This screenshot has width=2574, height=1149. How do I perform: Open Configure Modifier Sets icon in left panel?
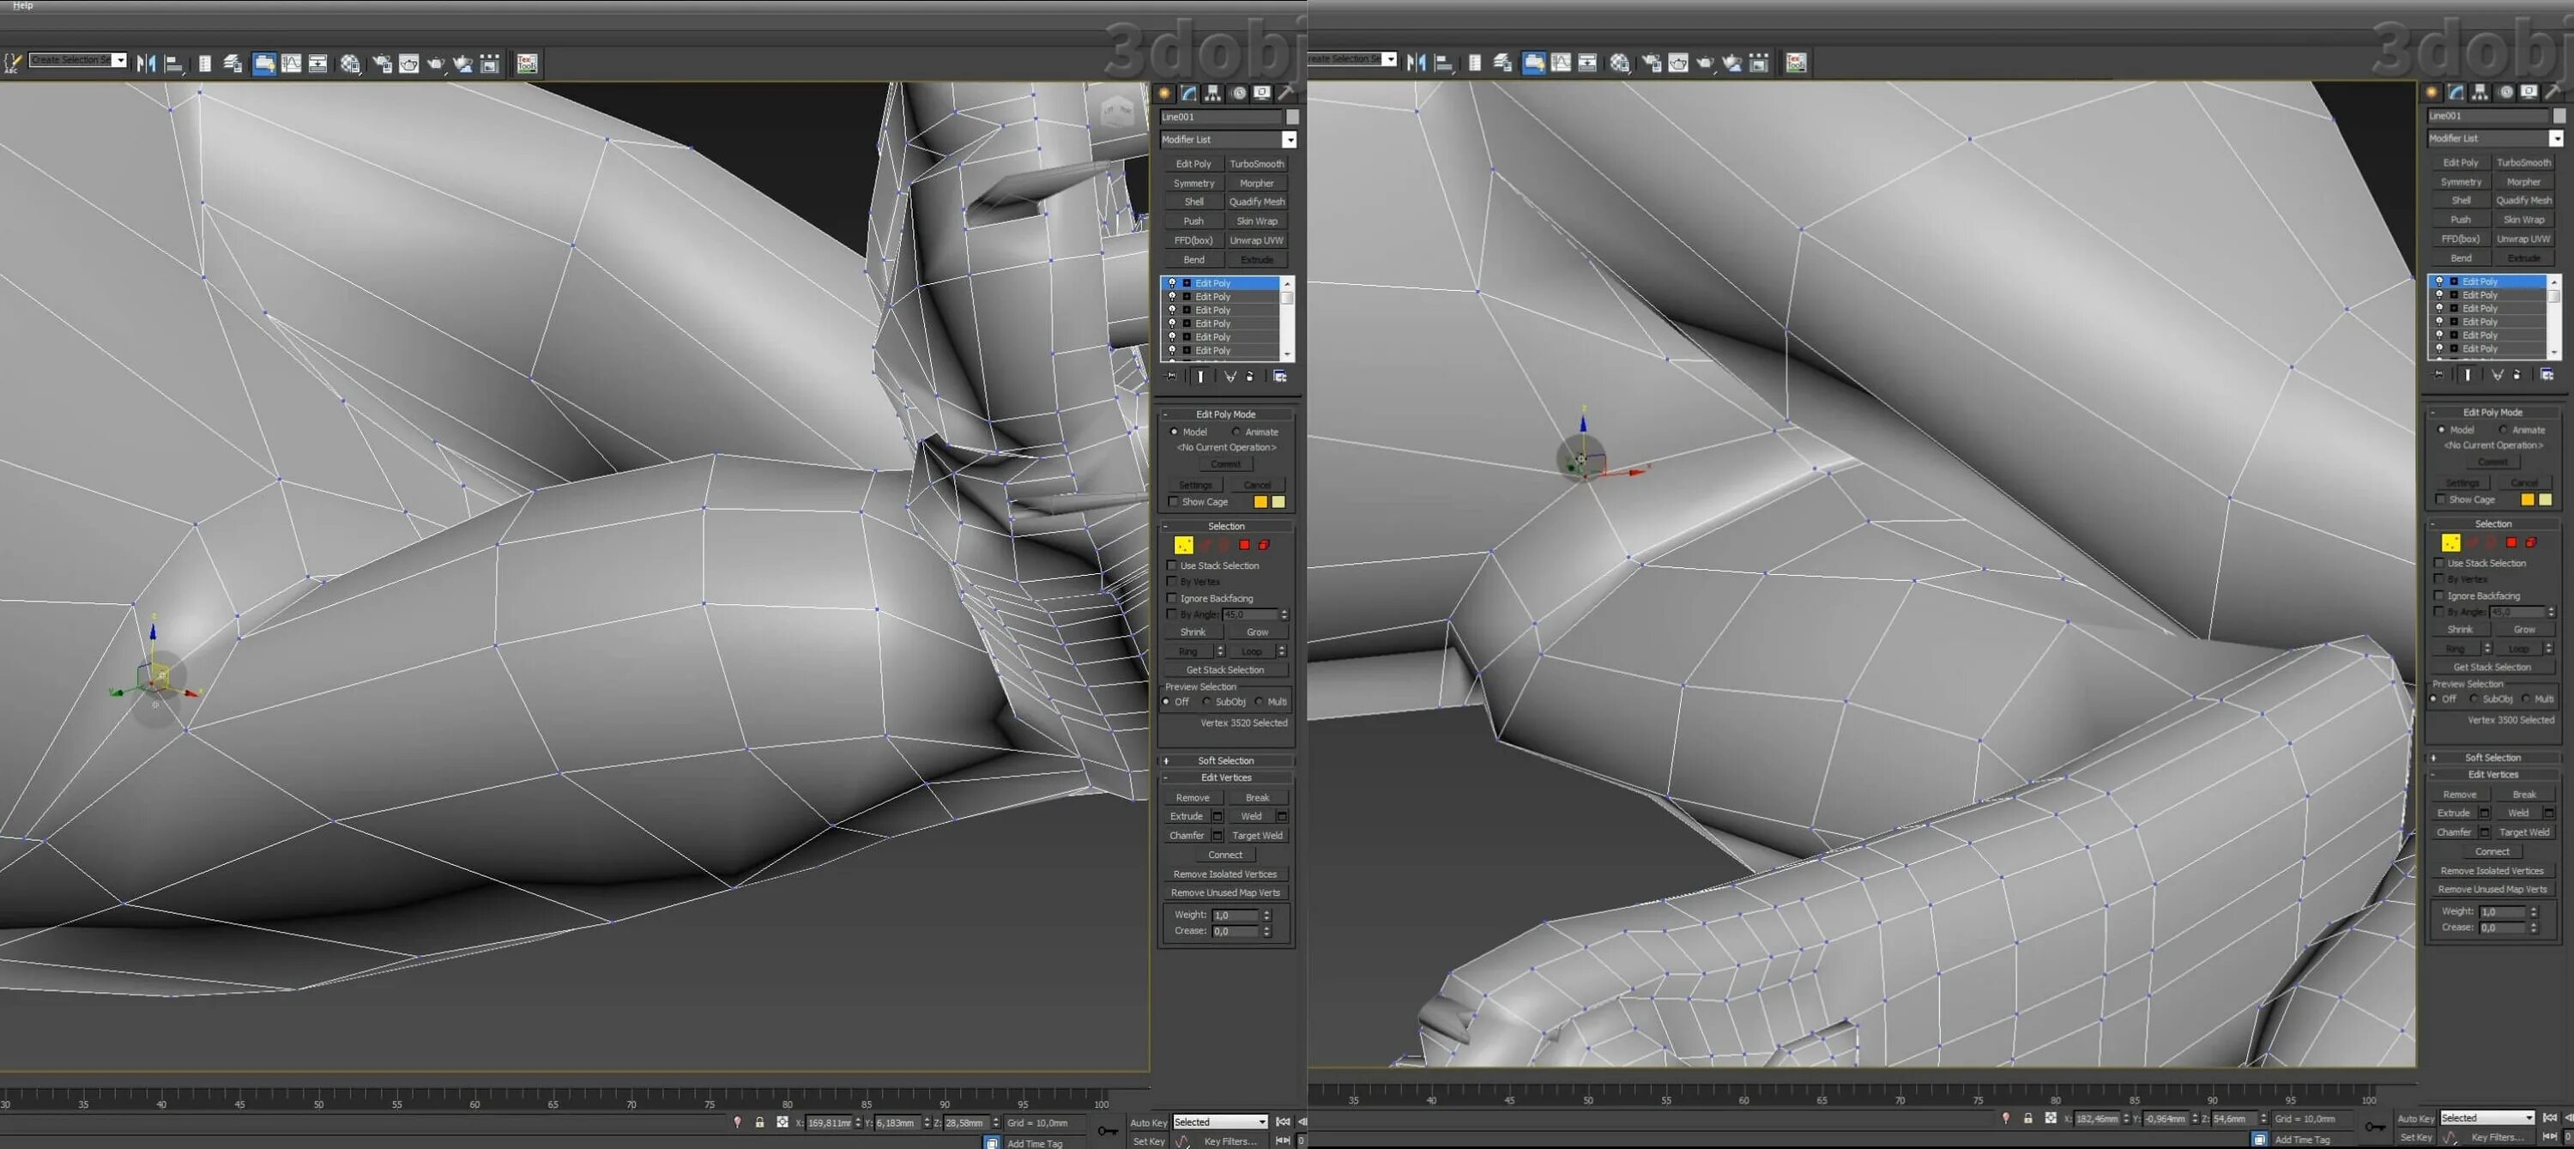click(x=1279, y=377)
